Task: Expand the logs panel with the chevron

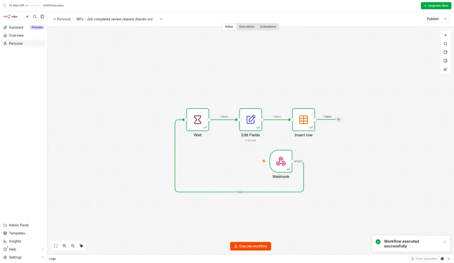Action: point(449,259)
